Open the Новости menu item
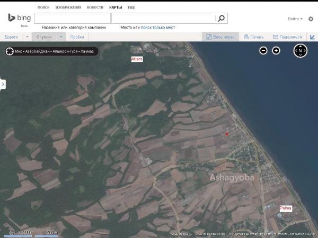 click(x=95, y=8)
